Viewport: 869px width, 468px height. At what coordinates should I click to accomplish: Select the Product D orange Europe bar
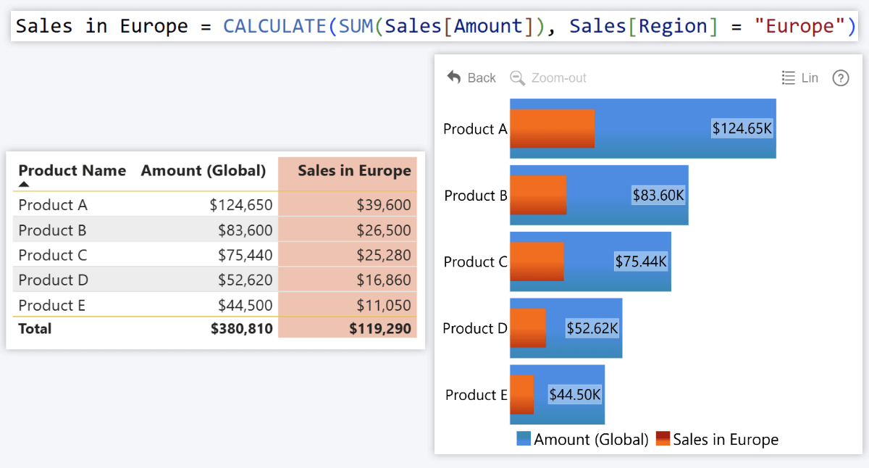click(528, 327)
